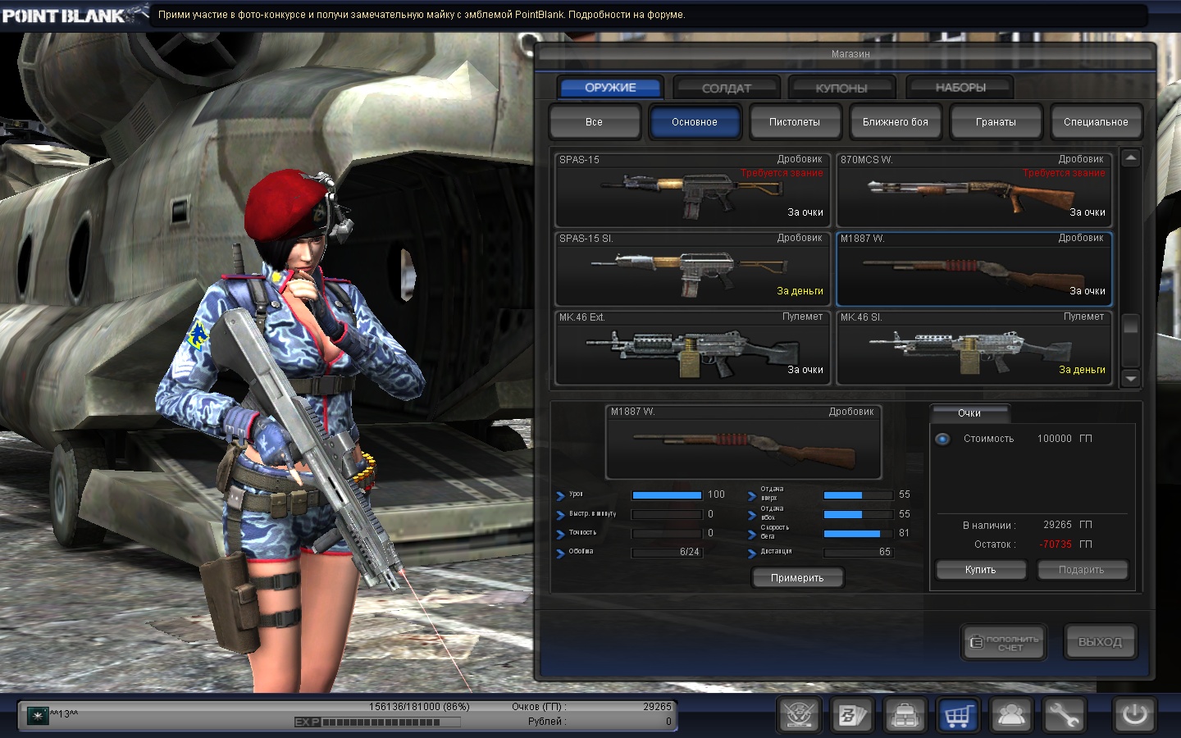Open the wrench settings icon

[x=1064, y=715]
